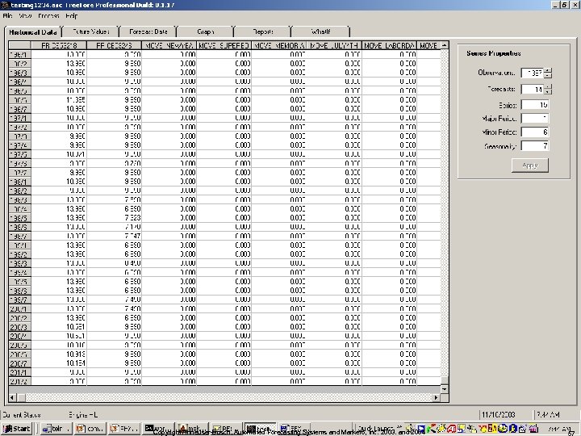Click the MOVE_SUPERBO column header
Image resolution: width=581 pixels, height=436 pixels.
(x=224, y=45)
